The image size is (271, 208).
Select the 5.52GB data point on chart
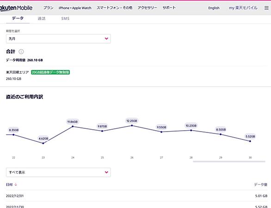[x=250, y=141]
